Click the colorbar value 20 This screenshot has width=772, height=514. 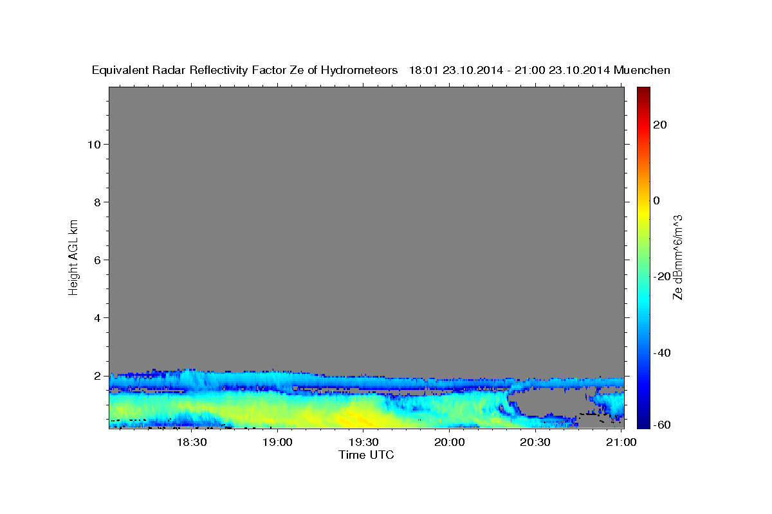(x=660, y=125)
